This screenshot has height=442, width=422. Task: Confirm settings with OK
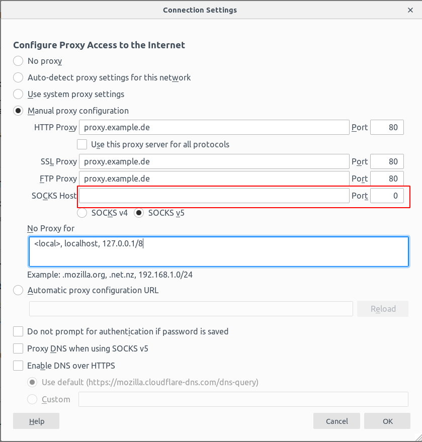coord(387,421)
